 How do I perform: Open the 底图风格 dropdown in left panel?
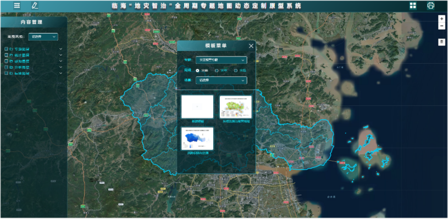point(43,37)
